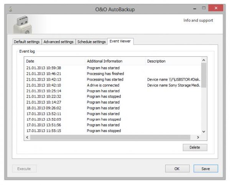Open the Info and support link
The height and width of the screenshot is (185, 230).
(198, 20)
